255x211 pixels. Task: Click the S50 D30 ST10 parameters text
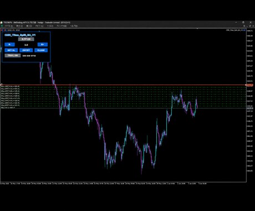tap(29, 56)
